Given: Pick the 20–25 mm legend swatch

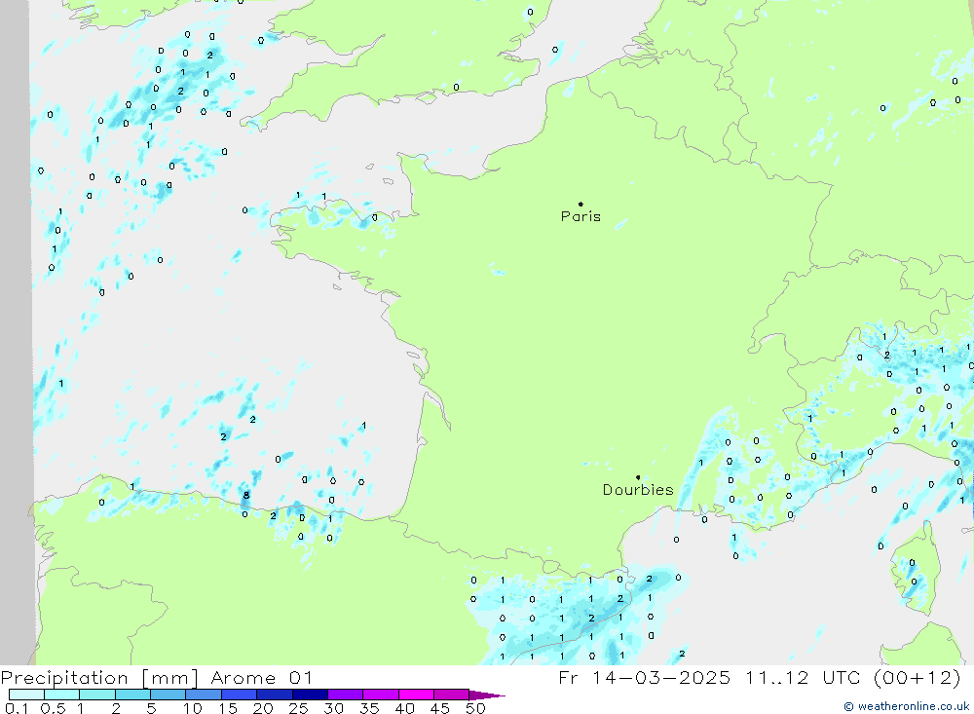Looking at the screenshot, I should tap(275, 695).
